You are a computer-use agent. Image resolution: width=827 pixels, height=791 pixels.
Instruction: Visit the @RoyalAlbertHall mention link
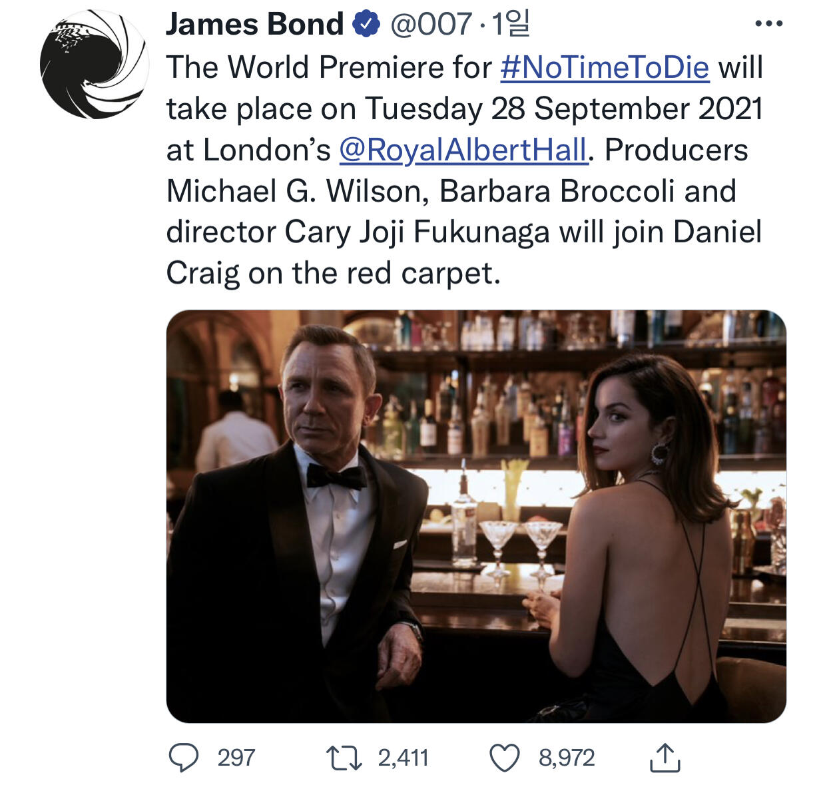(x=463, y=150)
